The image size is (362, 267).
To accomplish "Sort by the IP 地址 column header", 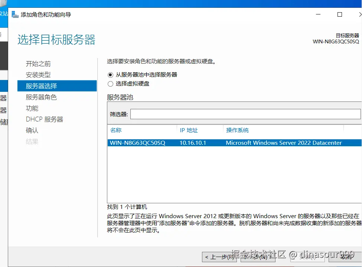I will (x=189, y=130).
